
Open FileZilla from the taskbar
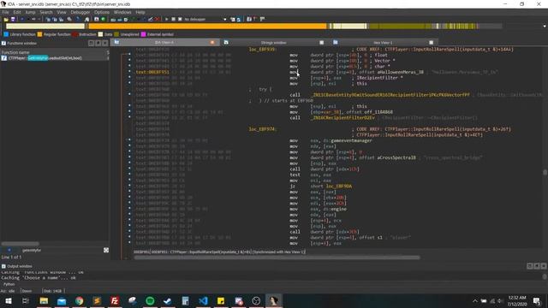pyautogui.click(x=115, y=300)
